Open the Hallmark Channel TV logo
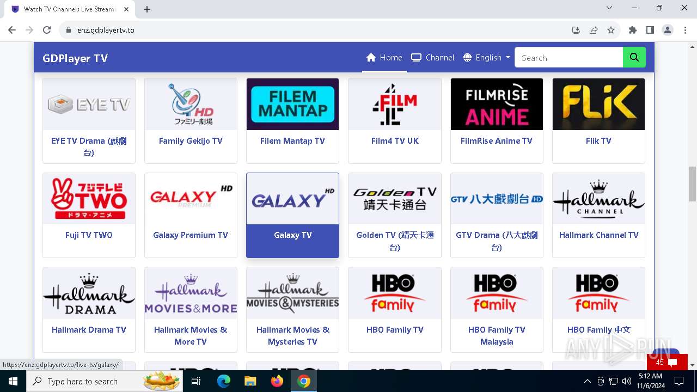 point(598,199)
